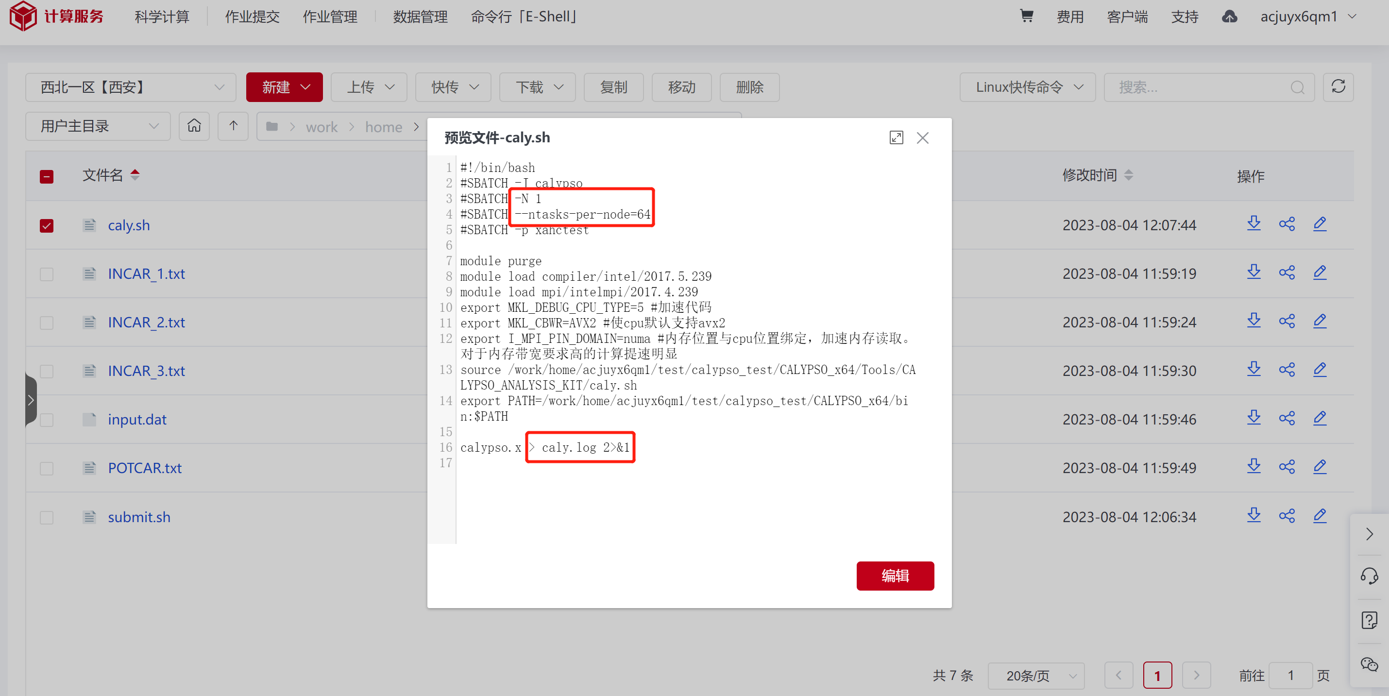Viewport: 1389px width, 696px height.
Task: Open 命令行 [E-Shell] menu
Action: point(525,16)
